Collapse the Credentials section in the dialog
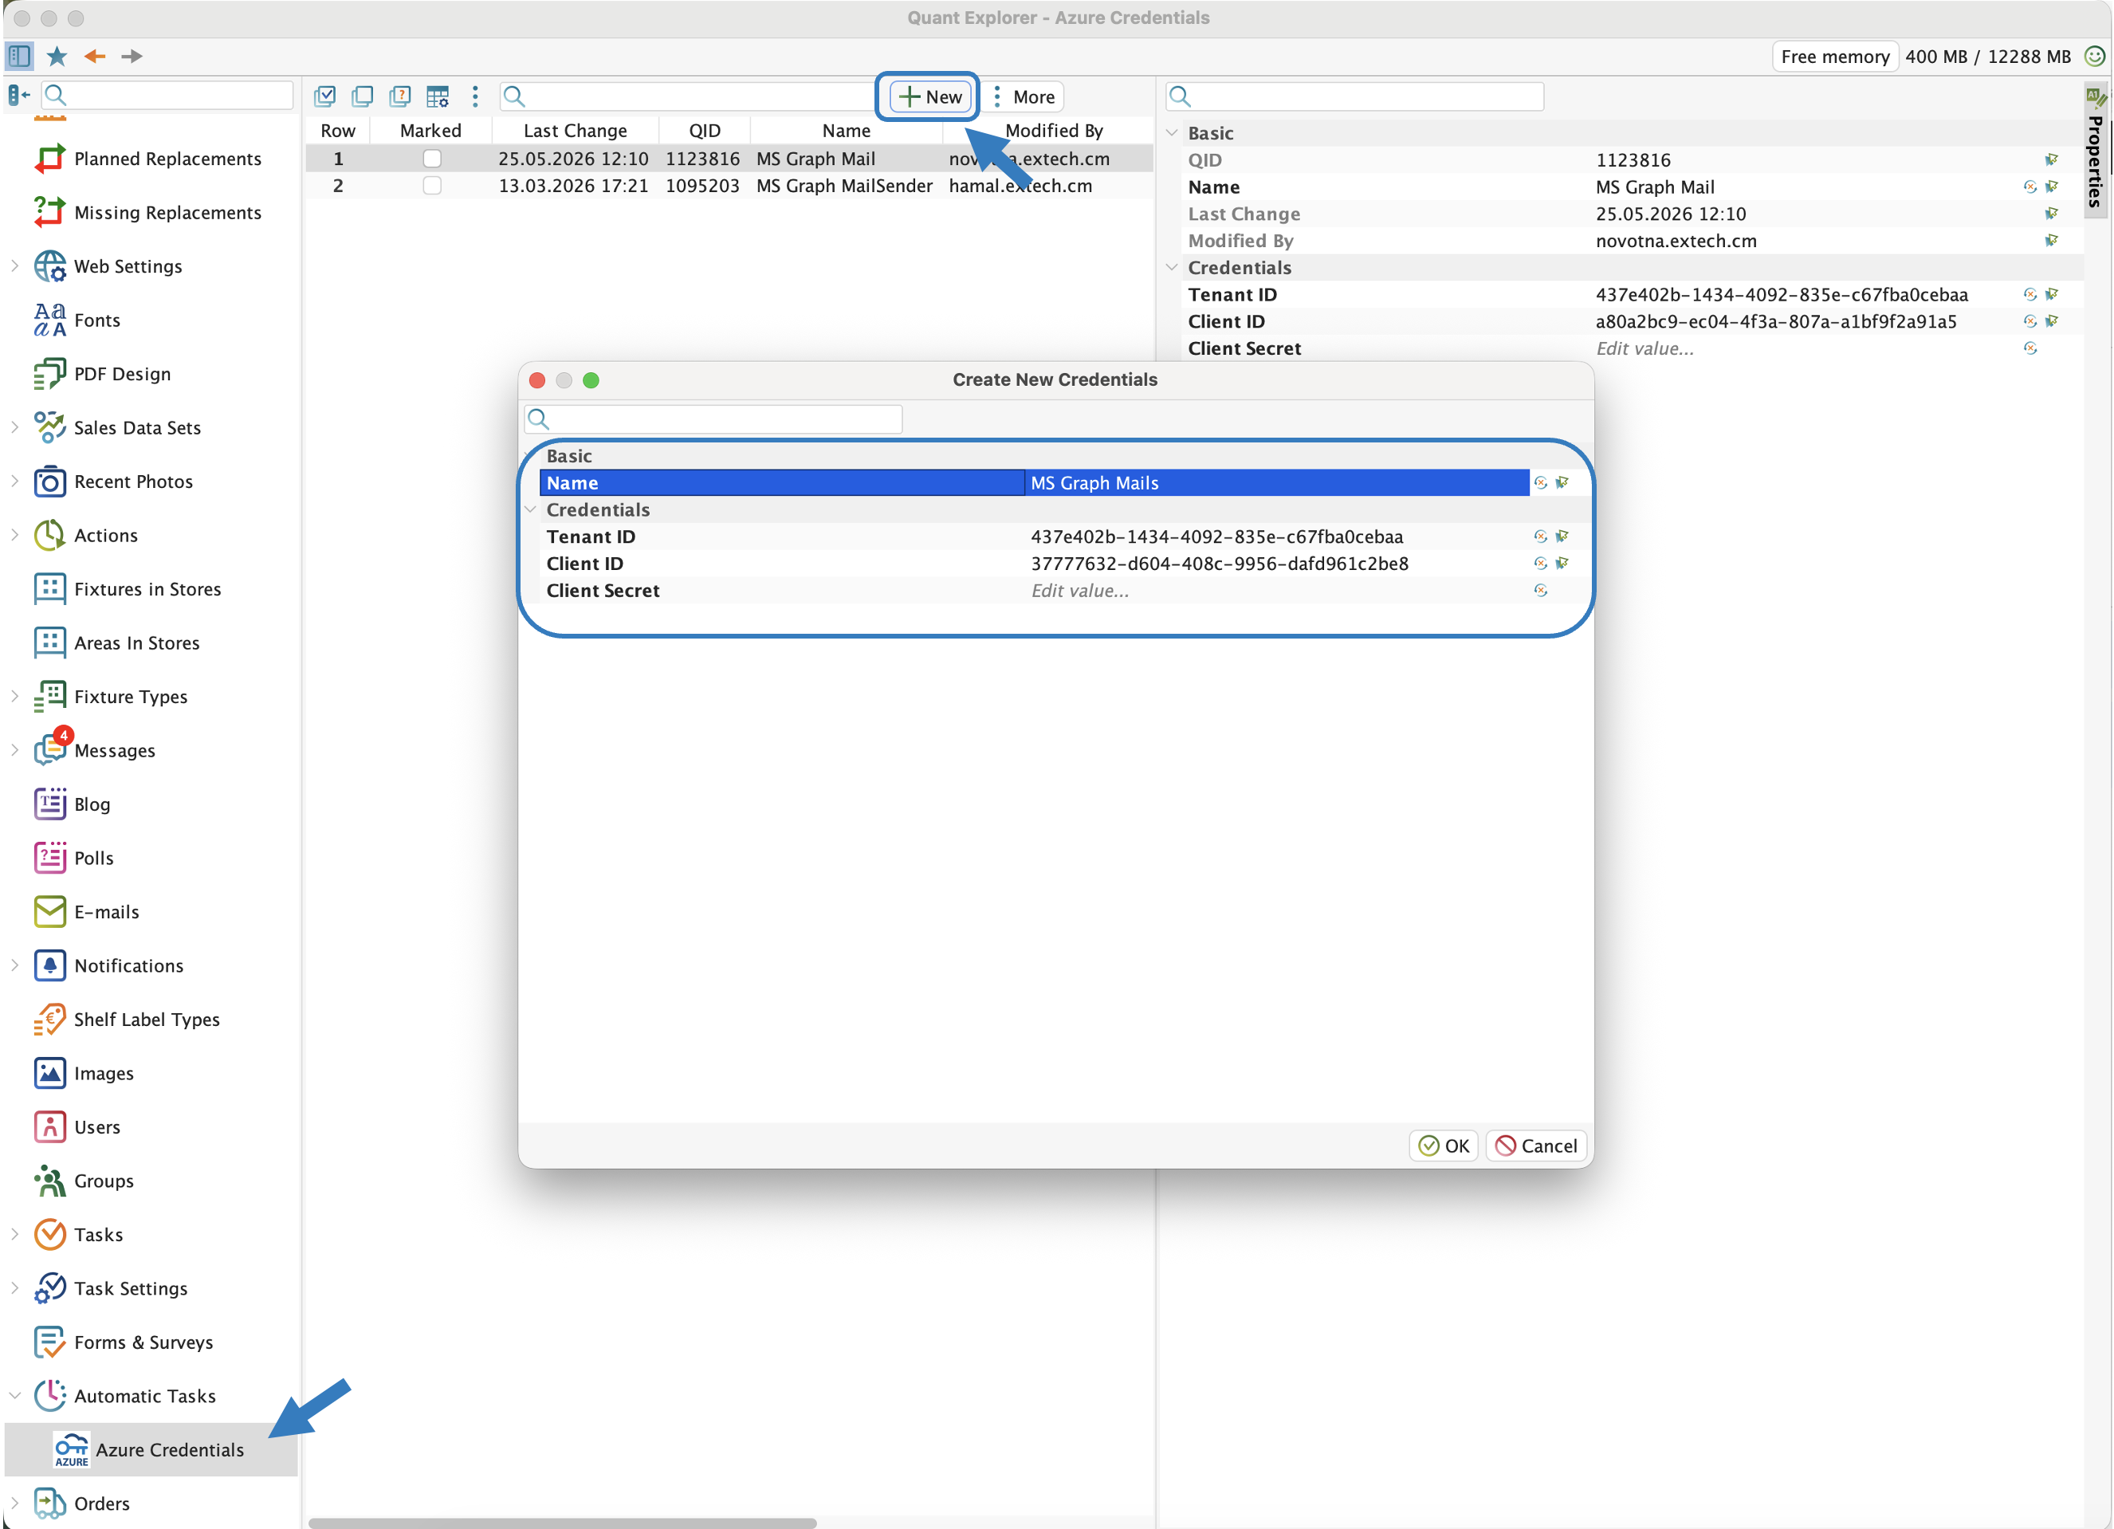This screenshot has width=2114, height=1529. coord(530,510)
